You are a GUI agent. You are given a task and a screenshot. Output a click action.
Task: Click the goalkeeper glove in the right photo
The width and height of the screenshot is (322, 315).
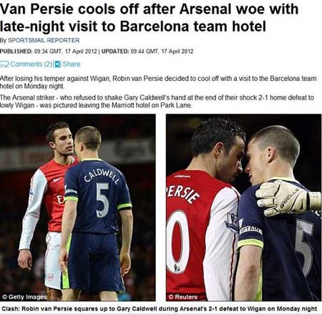tap(288, 198)
